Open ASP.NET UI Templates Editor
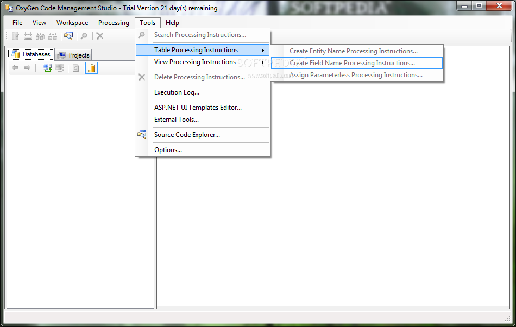Screen dimensions: 516x327 tap(203, 107)
